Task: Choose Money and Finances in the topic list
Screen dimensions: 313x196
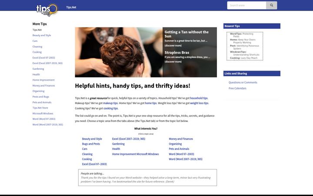Action: click(x=181, y=139)
